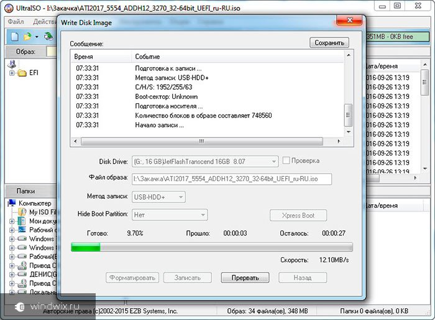Select log row 'C/H/S: 1952/255/63'
Image resolution: width=435 pixels, height=320 pixels.
(207, 87)
